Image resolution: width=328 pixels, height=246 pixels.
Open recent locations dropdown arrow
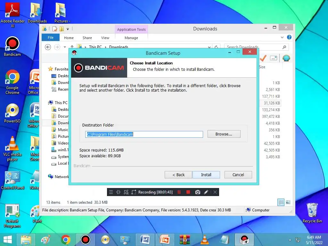(65, 47)
